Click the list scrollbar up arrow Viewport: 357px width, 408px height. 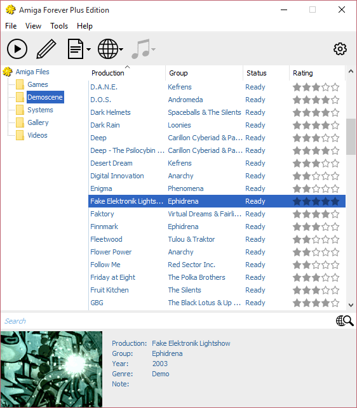click(x=351, y=71)
